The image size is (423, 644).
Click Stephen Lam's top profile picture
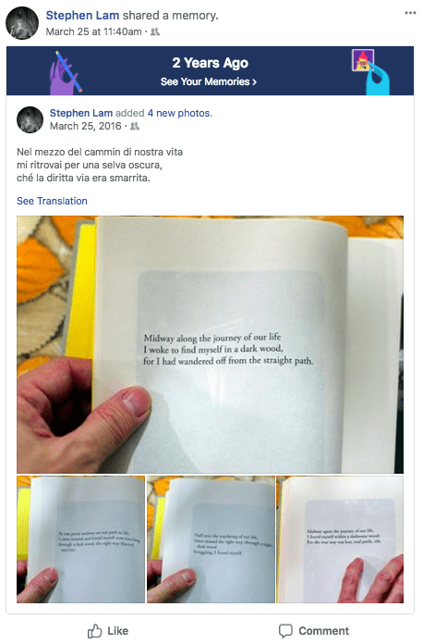click(22, 23)
